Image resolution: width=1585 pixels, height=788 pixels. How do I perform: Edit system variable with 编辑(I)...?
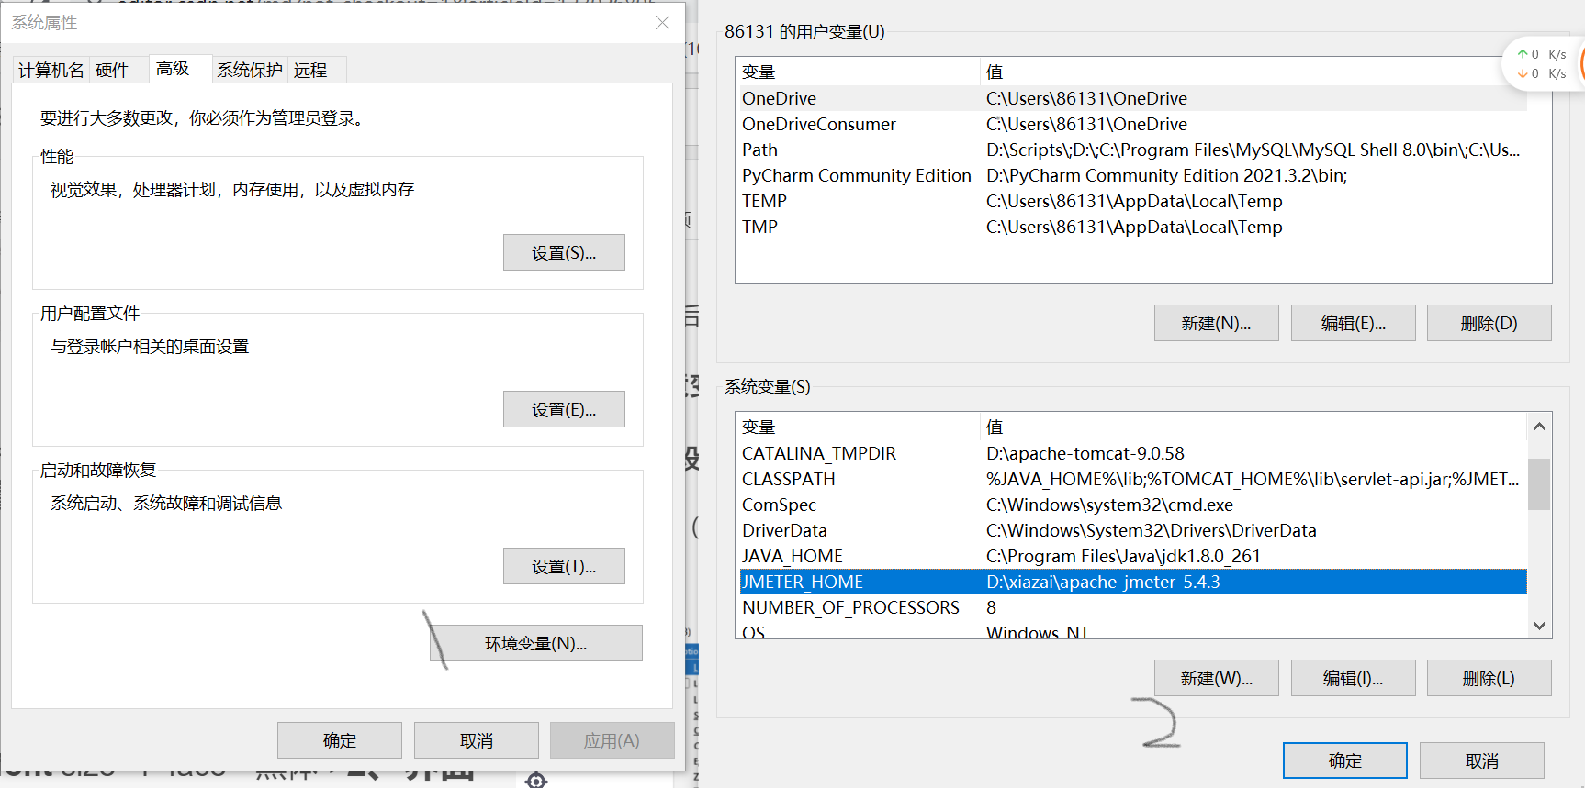(x=1353, y=678)
